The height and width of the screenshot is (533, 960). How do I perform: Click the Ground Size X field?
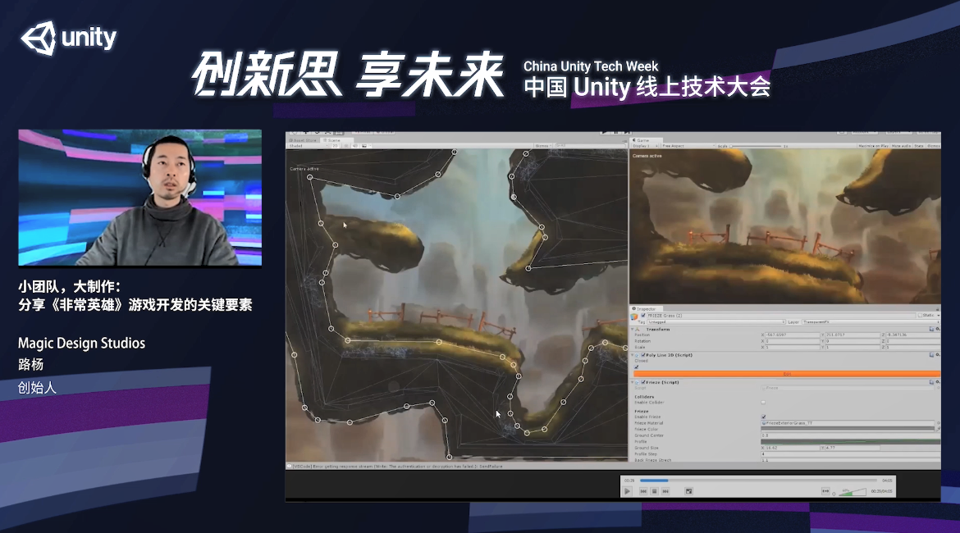[x=793, y=448]
